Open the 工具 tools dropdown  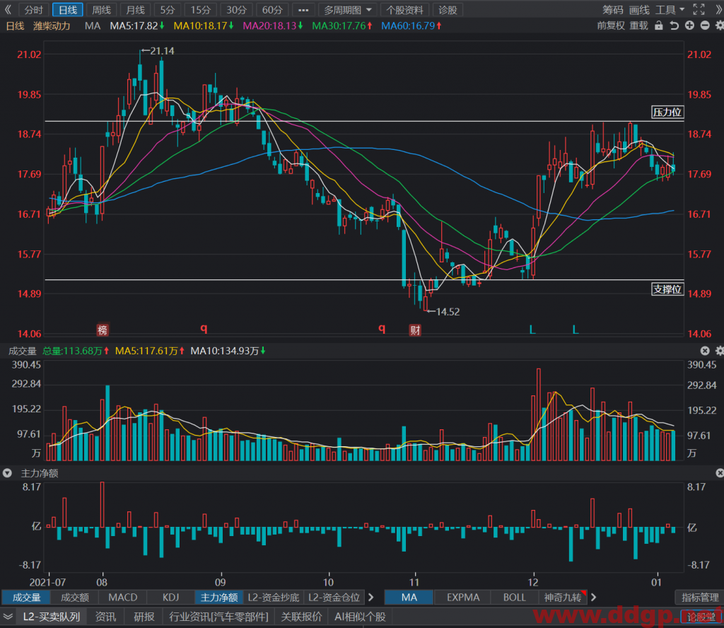670,10
